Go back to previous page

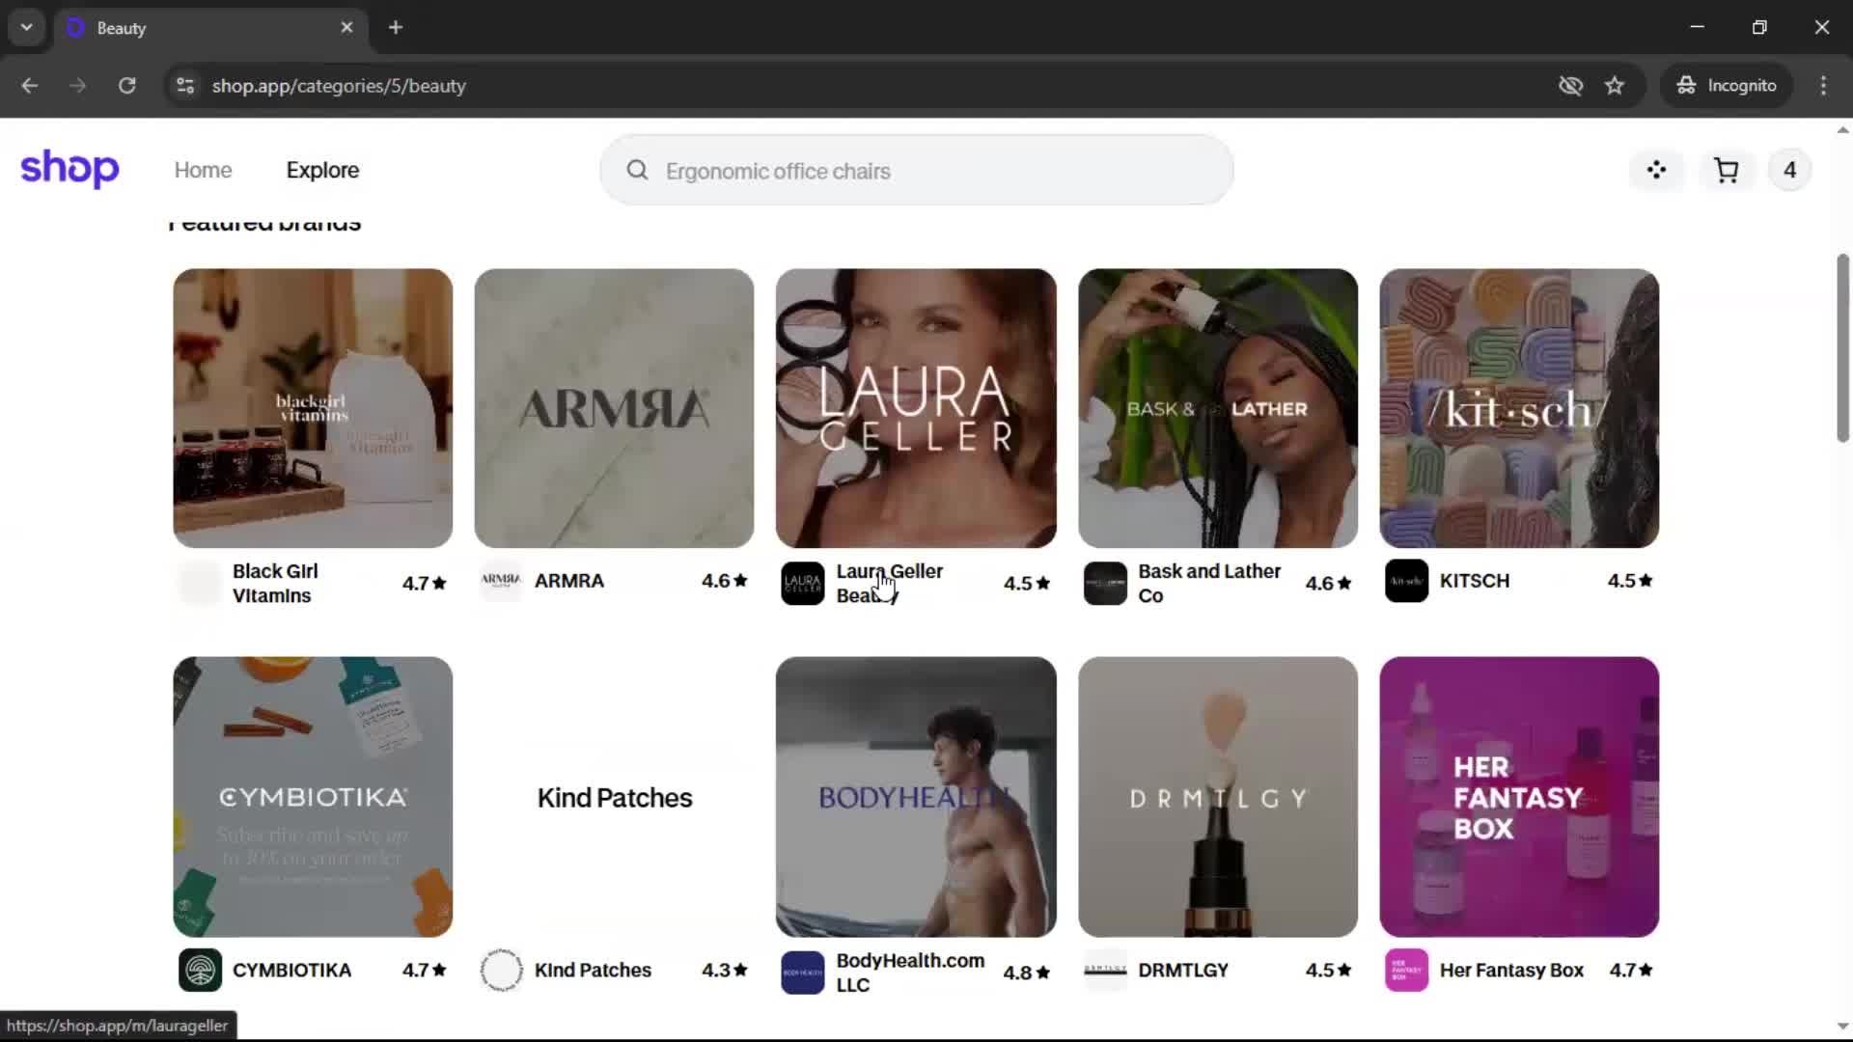click(x=30, y=86)
